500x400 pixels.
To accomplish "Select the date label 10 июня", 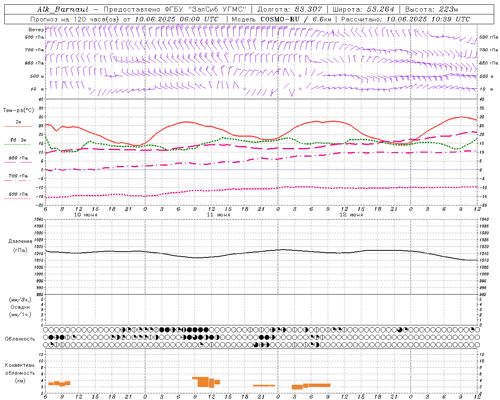I will click(x=86, y=215).
